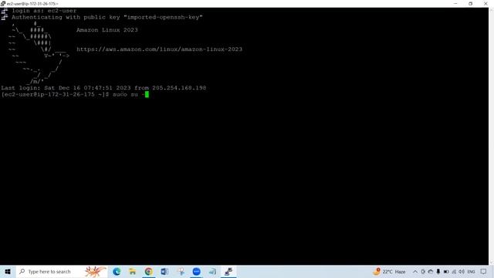The image size is (494, 278).
Task: Open the 22°C Haze weather widget
Action: click(389, 271)
